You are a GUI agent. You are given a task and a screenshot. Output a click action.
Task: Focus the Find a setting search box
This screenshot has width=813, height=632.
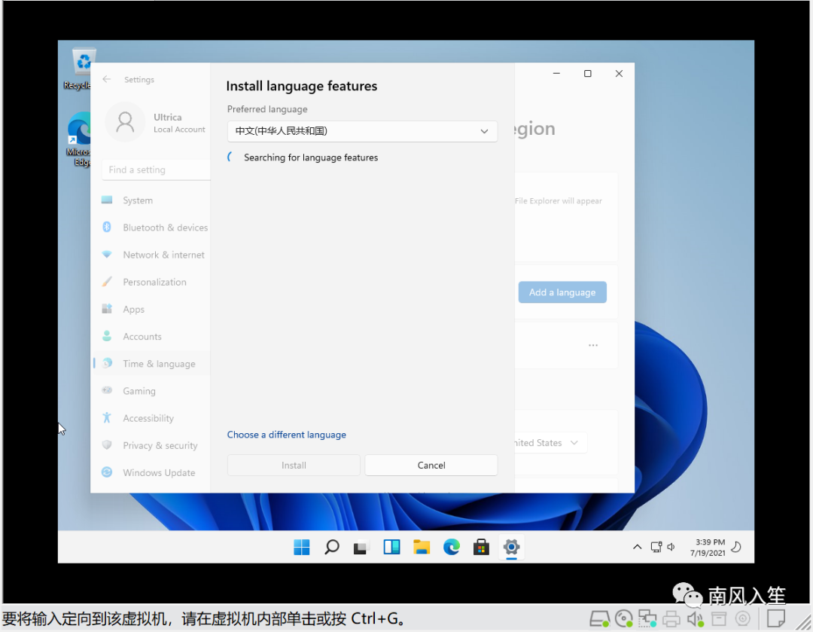click(x=156, y=169)
